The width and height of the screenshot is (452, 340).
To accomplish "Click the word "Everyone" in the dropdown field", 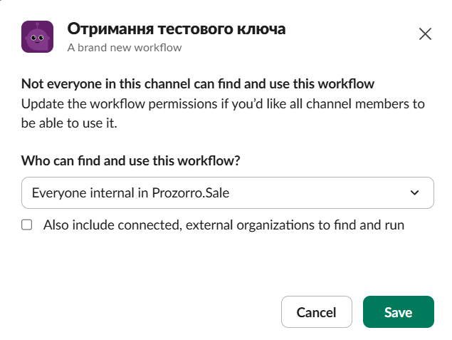I will coord(55,193).
